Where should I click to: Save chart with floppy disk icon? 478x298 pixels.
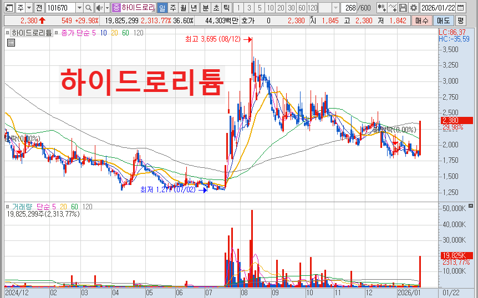click(403, 8)
